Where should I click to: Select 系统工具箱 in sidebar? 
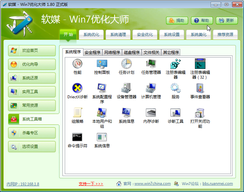[33, 119]
